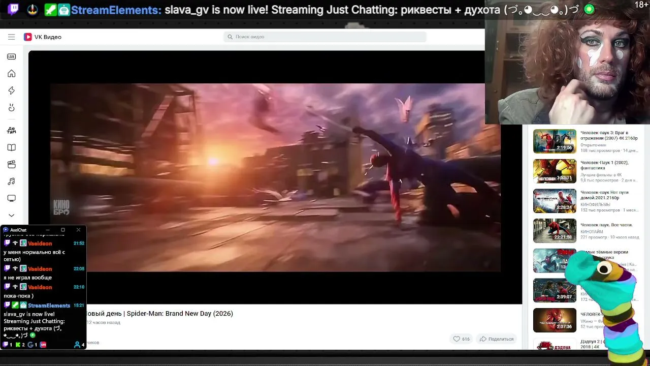Open the 'КИНОТАЙМ' channel link

point(592,232)
